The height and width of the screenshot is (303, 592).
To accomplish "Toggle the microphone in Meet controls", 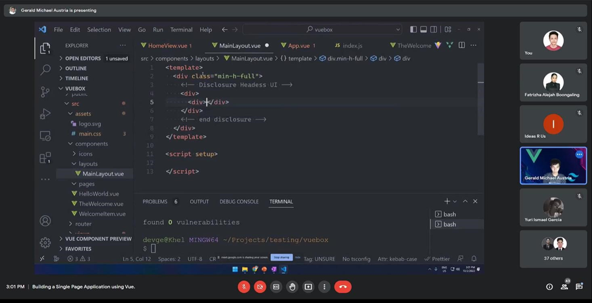I will point(244,287).
